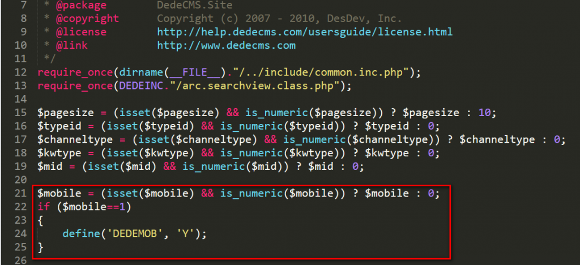Image resolution: width=580 pixels, height=265 pixels.
Task: Click the $channeltype variable at line 17 start
Action: point(75,140)
